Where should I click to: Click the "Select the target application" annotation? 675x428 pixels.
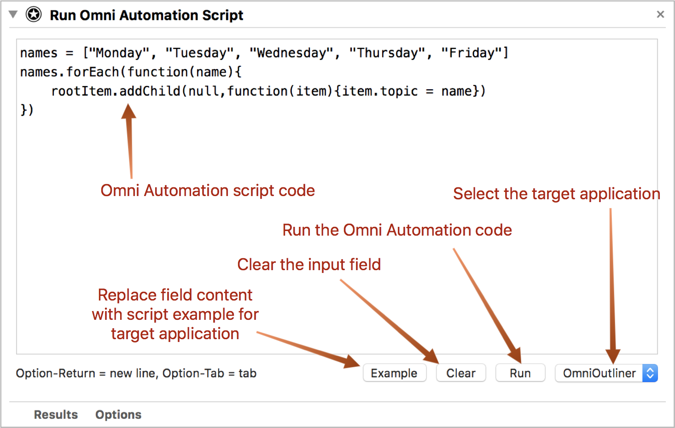556,194
